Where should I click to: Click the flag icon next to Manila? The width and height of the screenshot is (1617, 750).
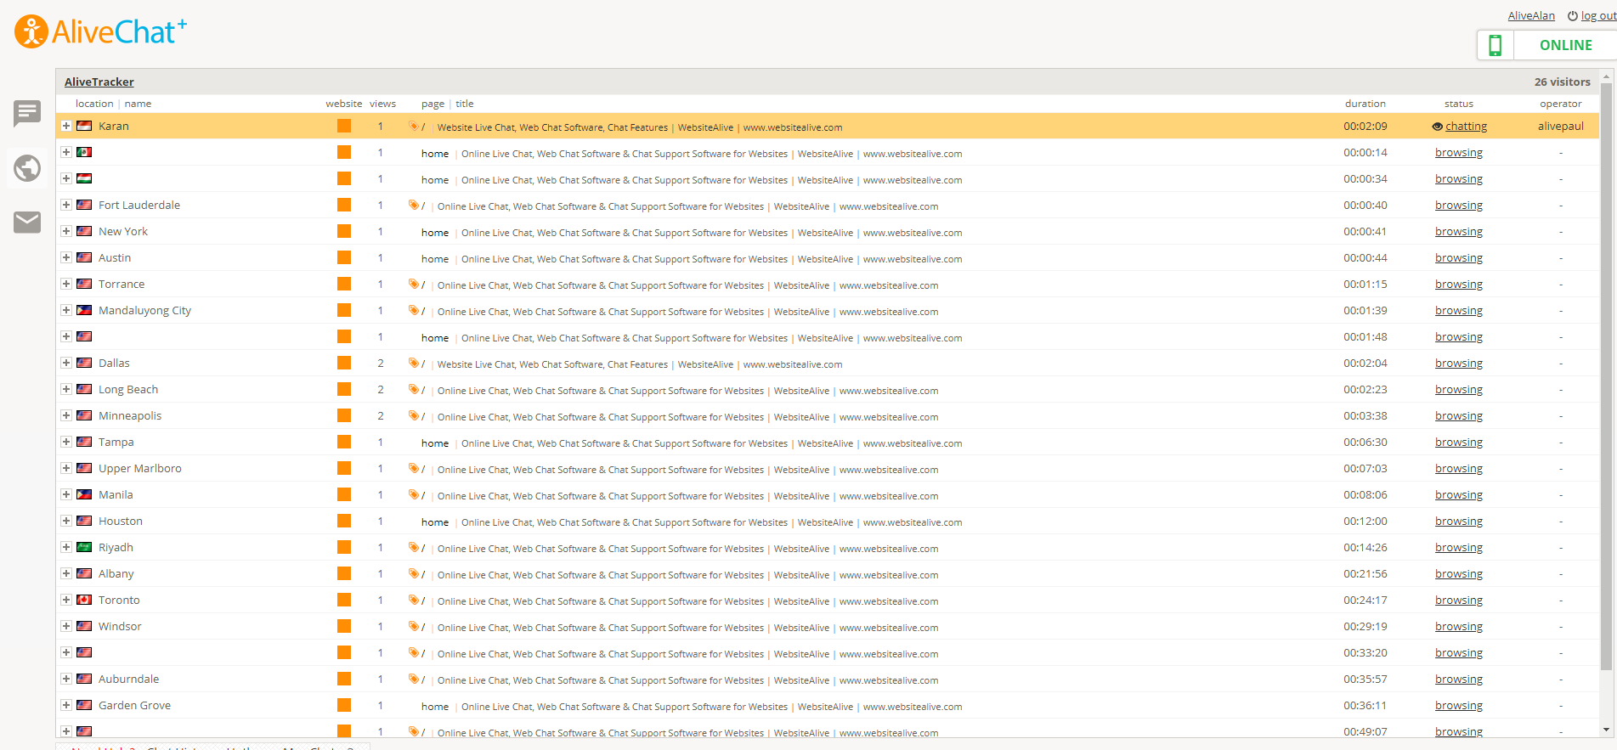(84, 494)
